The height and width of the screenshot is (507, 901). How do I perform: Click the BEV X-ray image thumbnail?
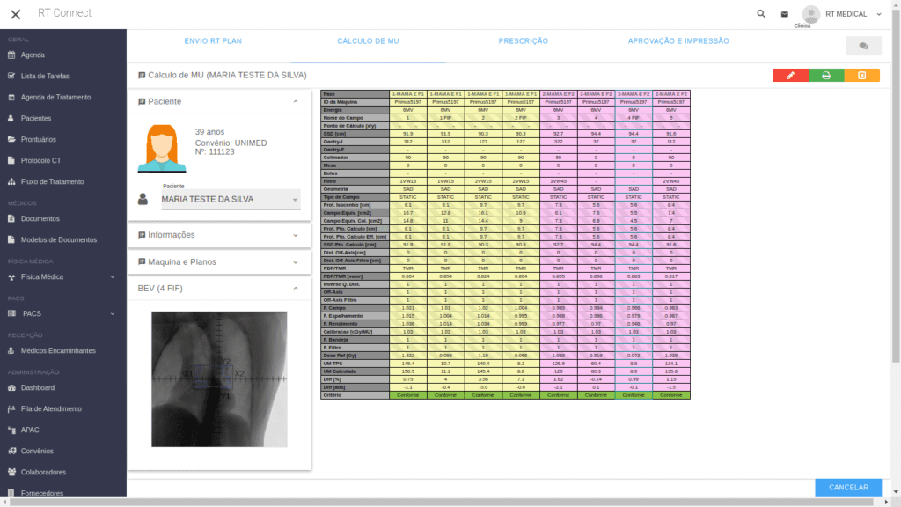(219, 379)
